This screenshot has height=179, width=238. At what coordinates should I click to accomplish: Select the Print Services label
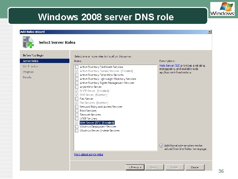pos(88,111)
